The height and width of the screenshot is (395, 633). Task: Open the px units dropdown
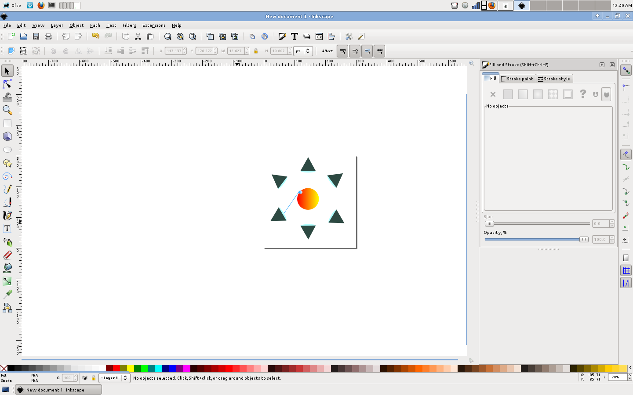point(303,51)
